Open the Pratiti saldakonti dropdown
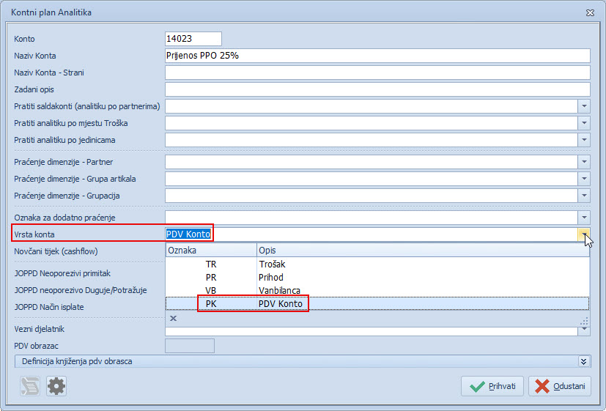Viewport: 606px width, 411px height. (x=584, y=106)
